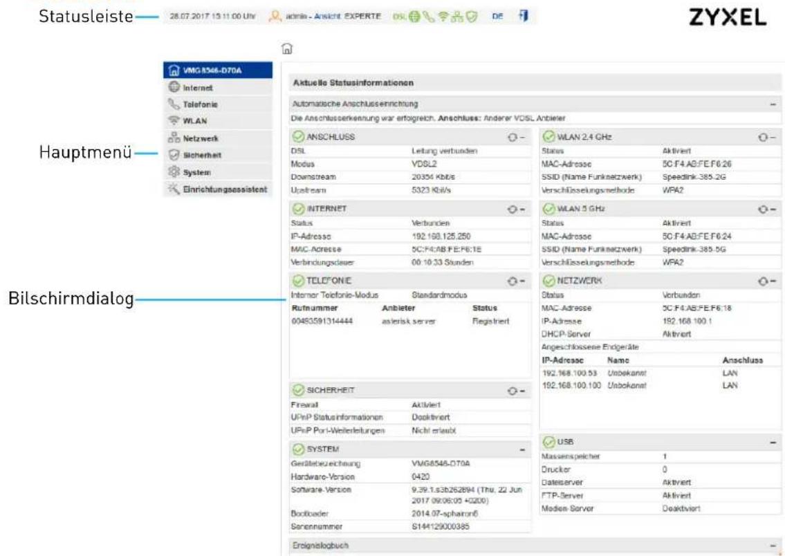Viewport: 785px width, 556px height.
Task: Click the logout door icon in status bar
Action: [523, 16]
